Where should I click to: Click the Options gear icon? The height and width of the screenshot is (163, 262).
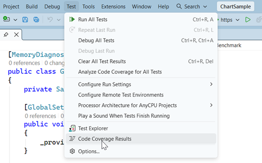tap(72, 151)
